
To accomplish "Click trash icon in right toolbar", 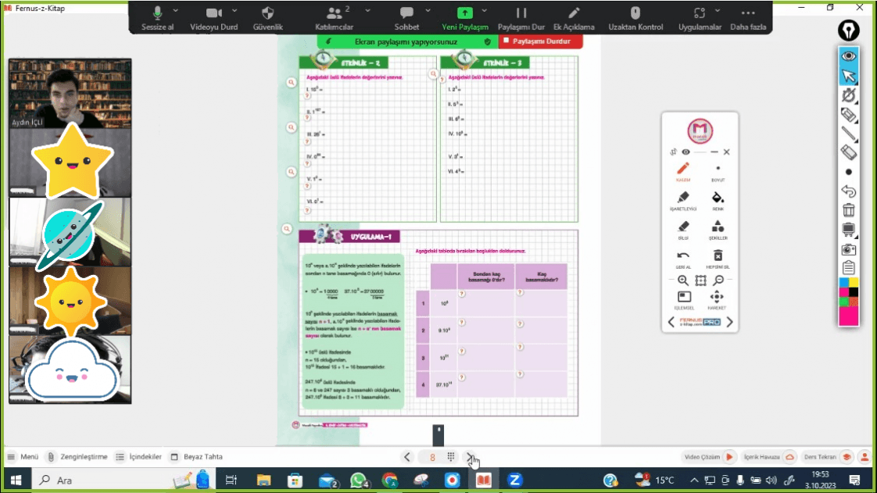I will point(849,210).
